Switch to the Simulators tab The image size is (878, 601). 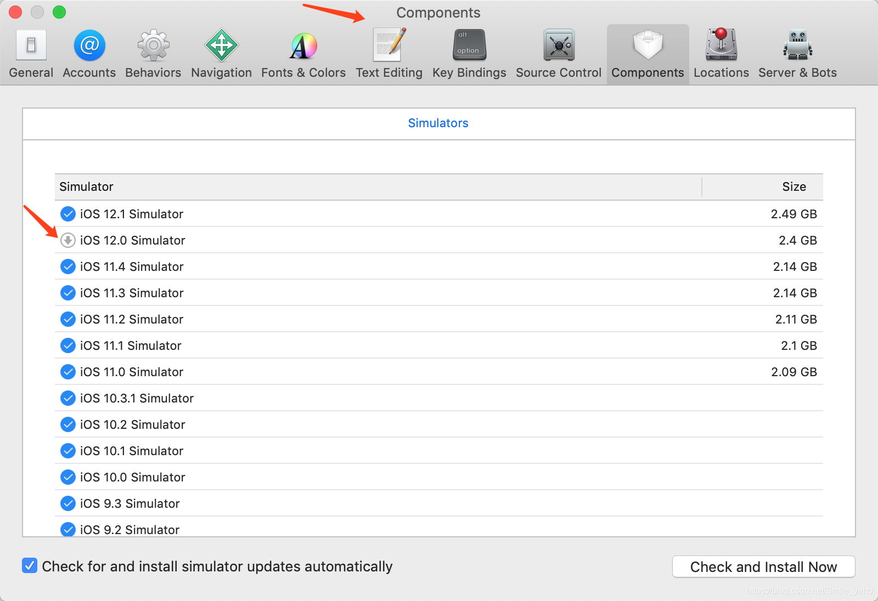(x=438, y=123)
